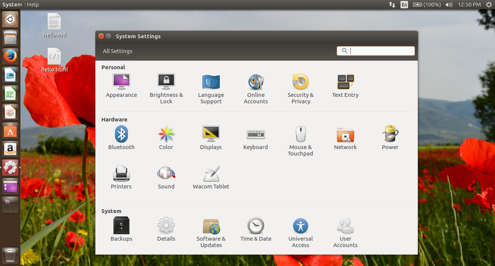Image resolution: width=495 pixels, height=266 pixels.
Task: Launch LibreOffice Impress from launcher
Action: click(x=10, y=112)
